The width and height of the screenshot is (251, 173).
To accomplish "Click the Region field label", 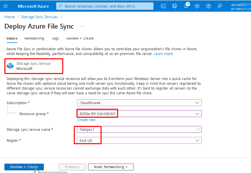I will [12, 141].
